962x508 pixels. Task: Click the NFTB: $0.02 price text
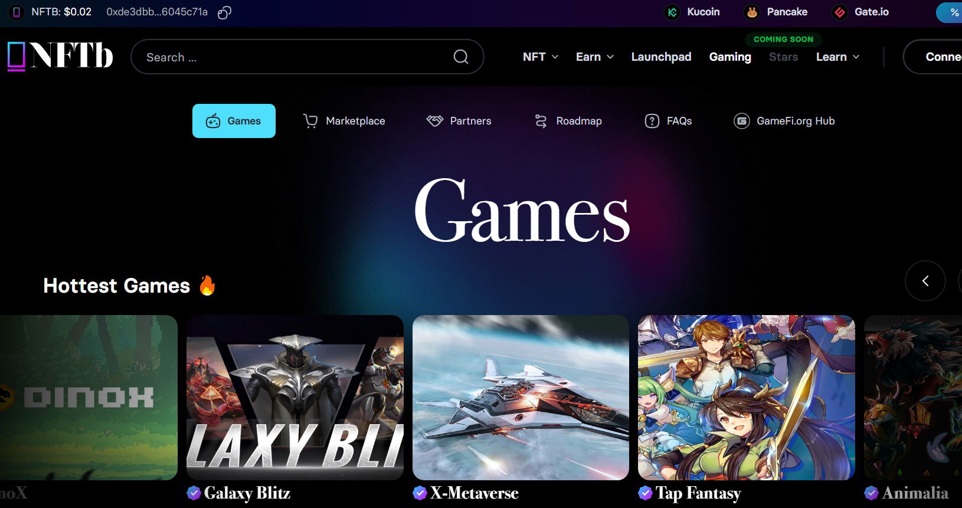pos(61,12)
